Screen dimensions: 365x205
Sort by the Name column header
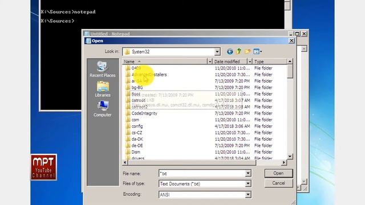coord(165,61)
